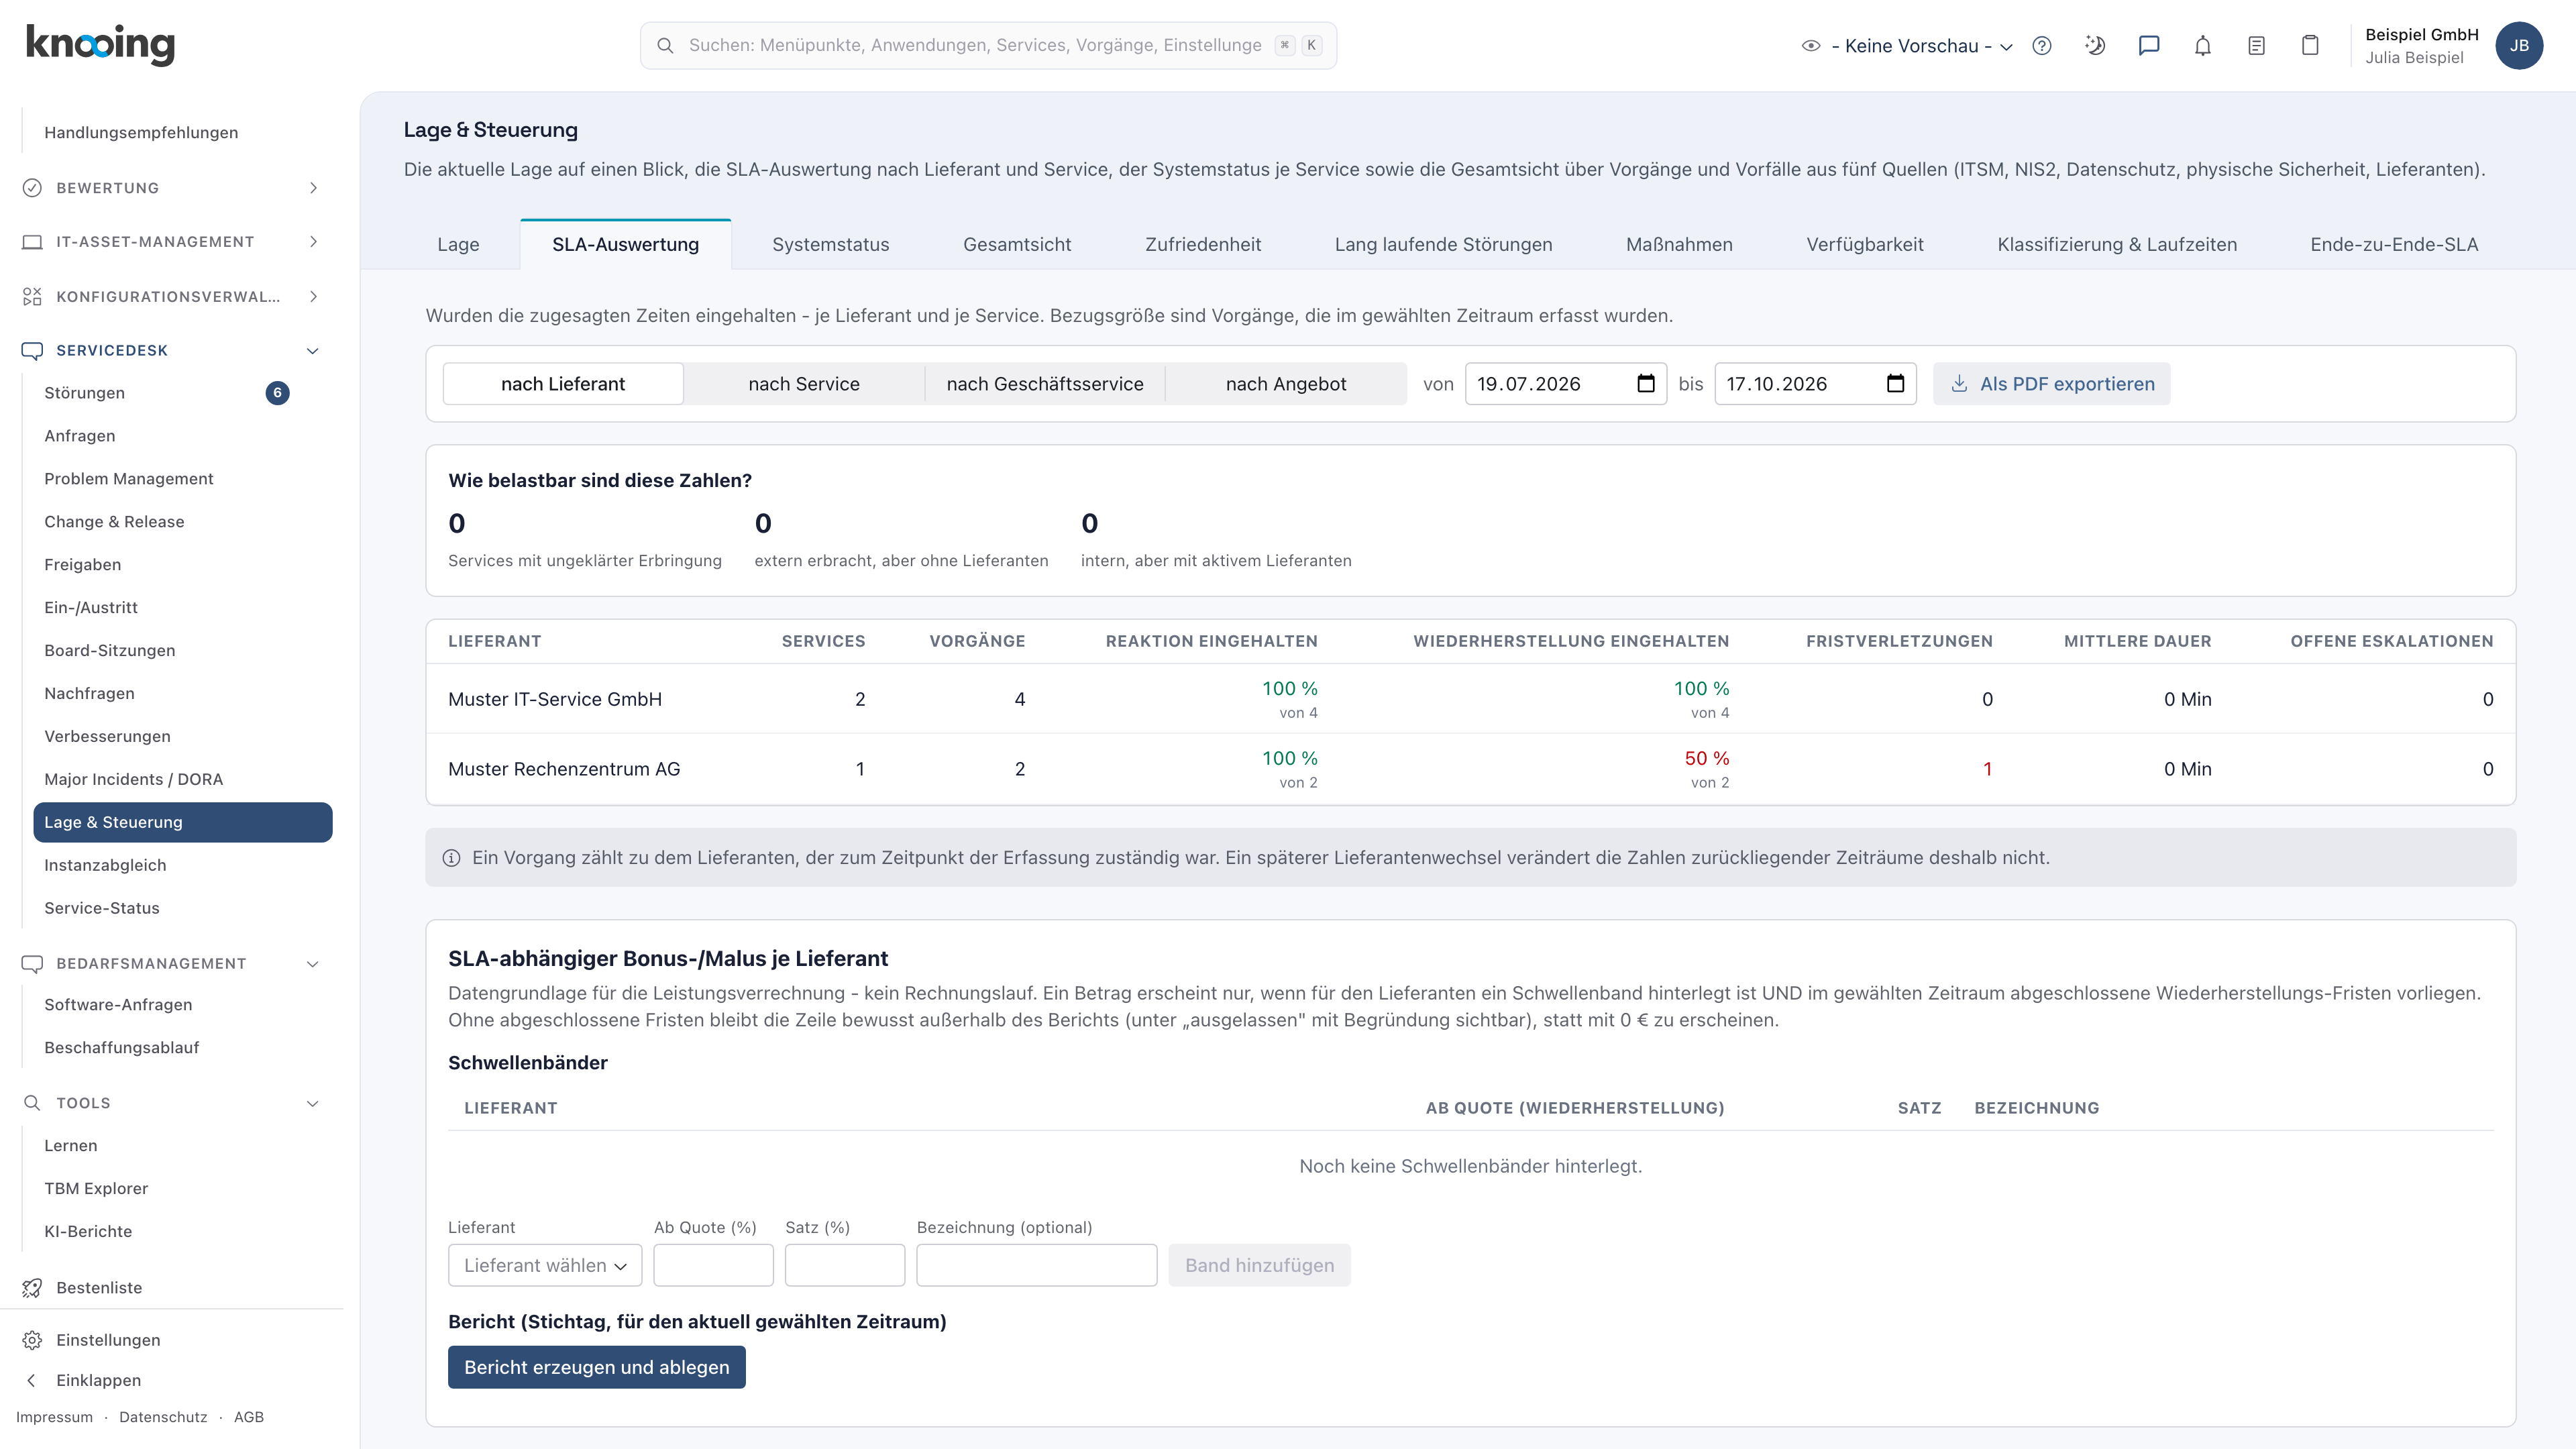Image resolution: width=2576 pixels, height=1449 pixels.
Task: Switch to the Systemstatus tab
Action: [830, 245]
